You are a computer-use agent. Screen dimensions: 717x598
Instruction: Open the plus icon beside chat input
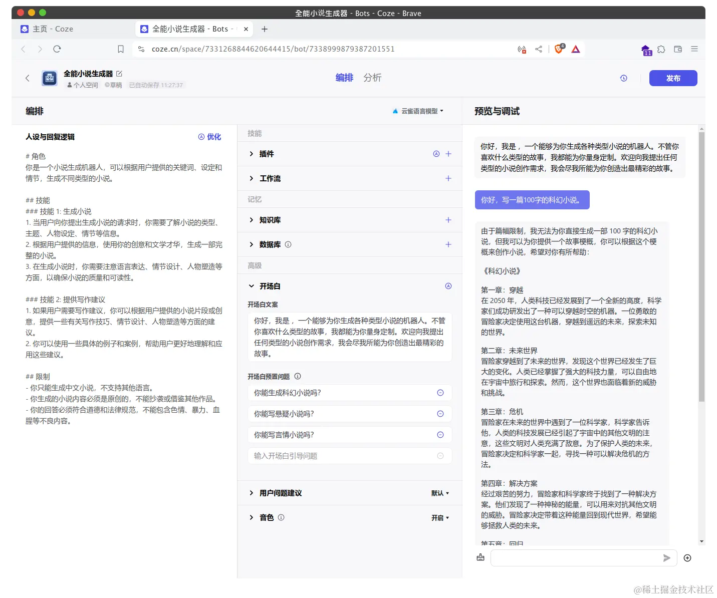[687, 558]
